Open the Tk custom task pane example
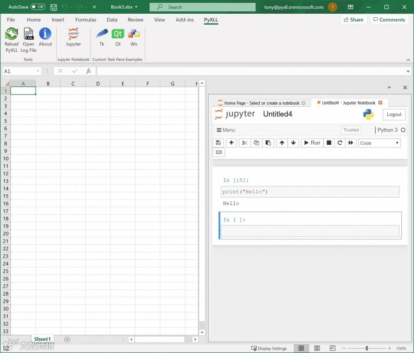414x353 pixels. pyautogui.click(x=101, y=37)
